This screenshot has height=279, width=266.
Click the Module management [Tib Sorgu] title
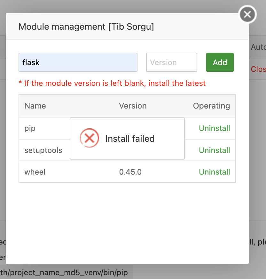[x=86, y=26]
